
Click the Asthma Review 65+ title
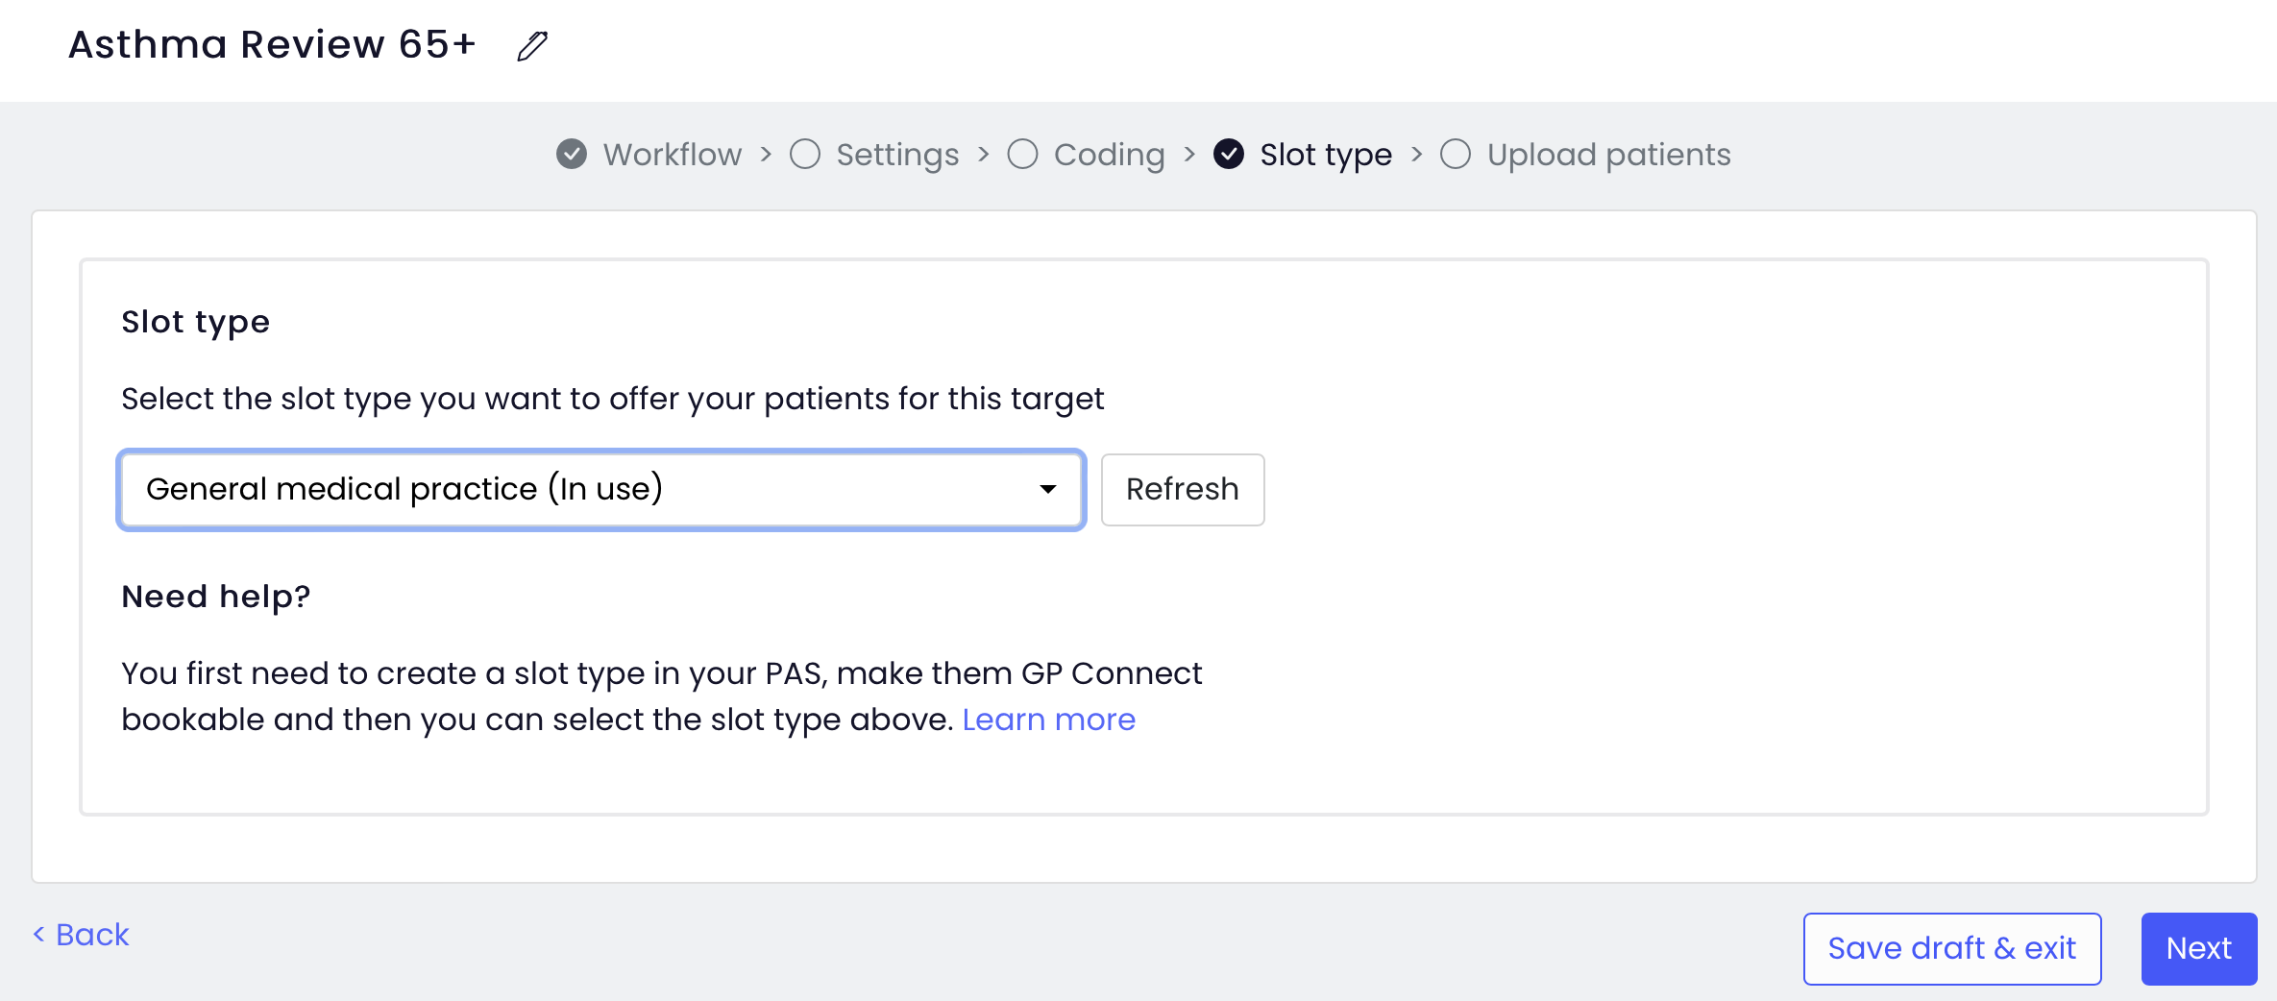(x=273, y=44)
